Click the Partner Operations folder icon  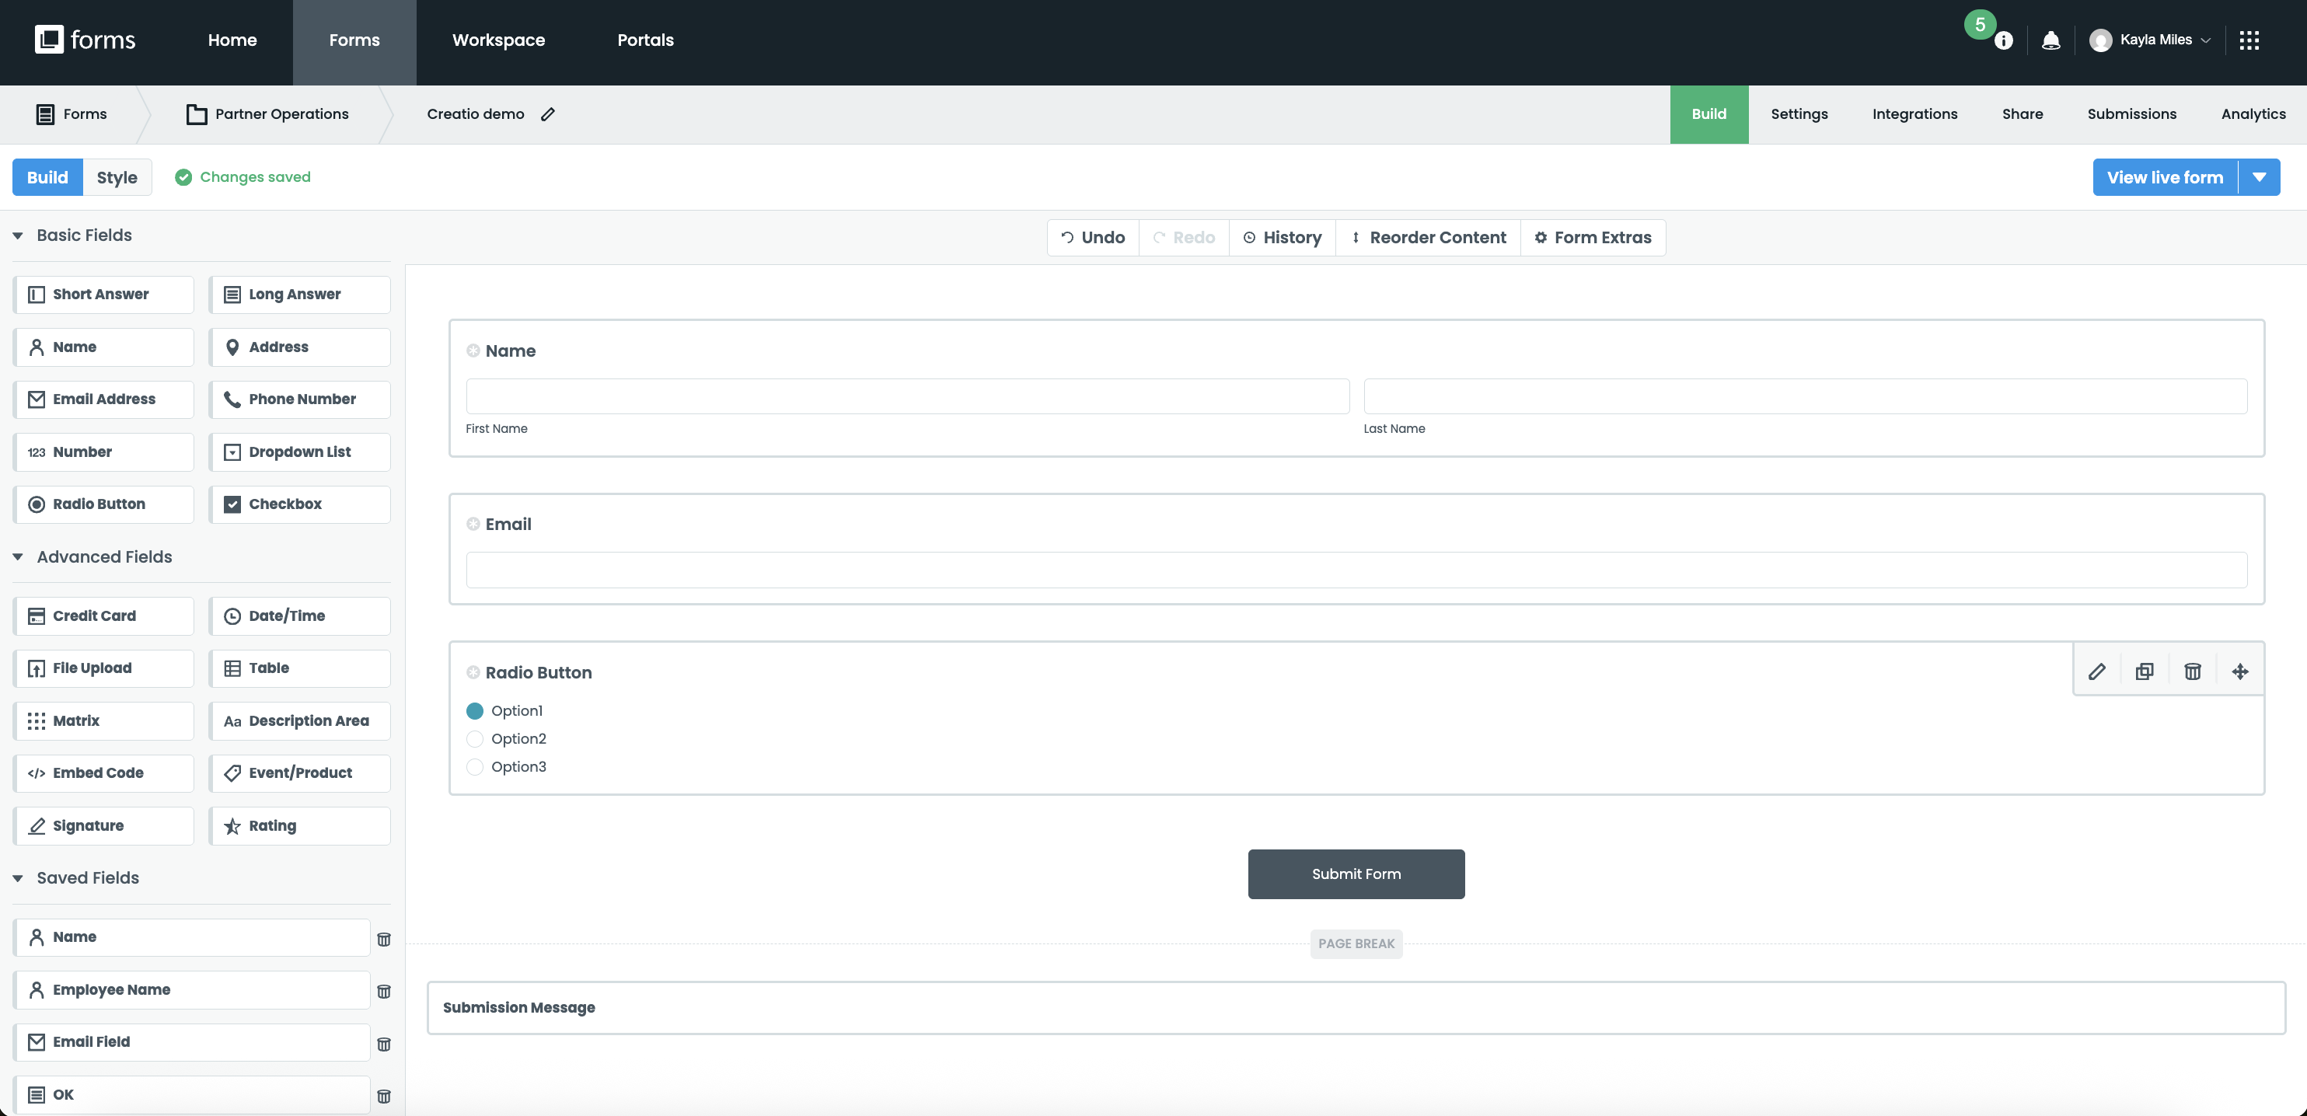pyautogui.click(x=196, y=113)
